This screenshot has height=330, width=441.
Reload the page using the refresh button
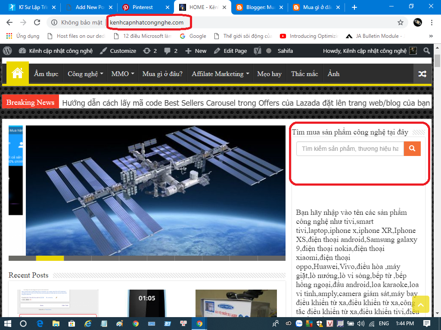click(37, 22)
